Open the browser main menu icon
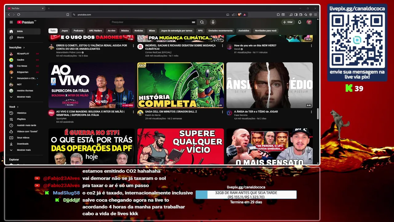The height and width of the screenshot is (222, 394). click(316, 14)
